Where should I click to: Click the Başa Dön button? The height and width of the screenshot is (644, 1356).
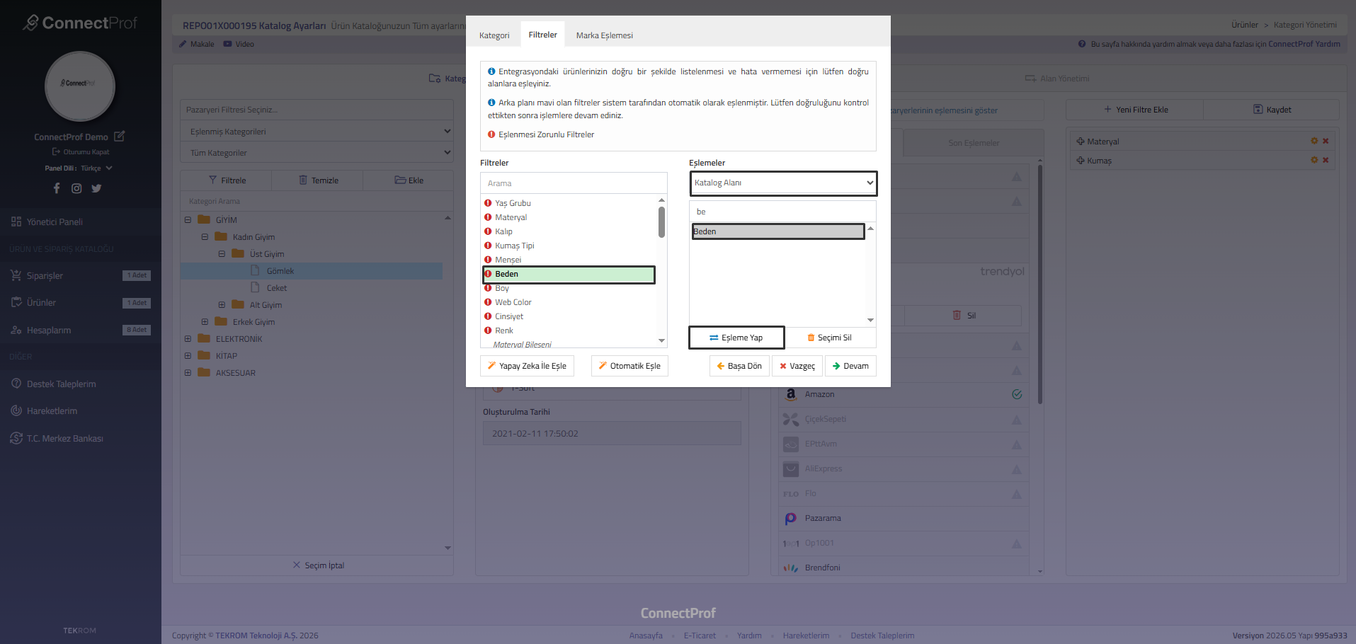739,366
